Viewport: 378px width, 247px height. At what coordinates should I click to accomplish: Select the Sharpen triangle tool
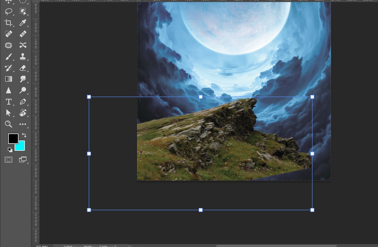pos(9,90)
